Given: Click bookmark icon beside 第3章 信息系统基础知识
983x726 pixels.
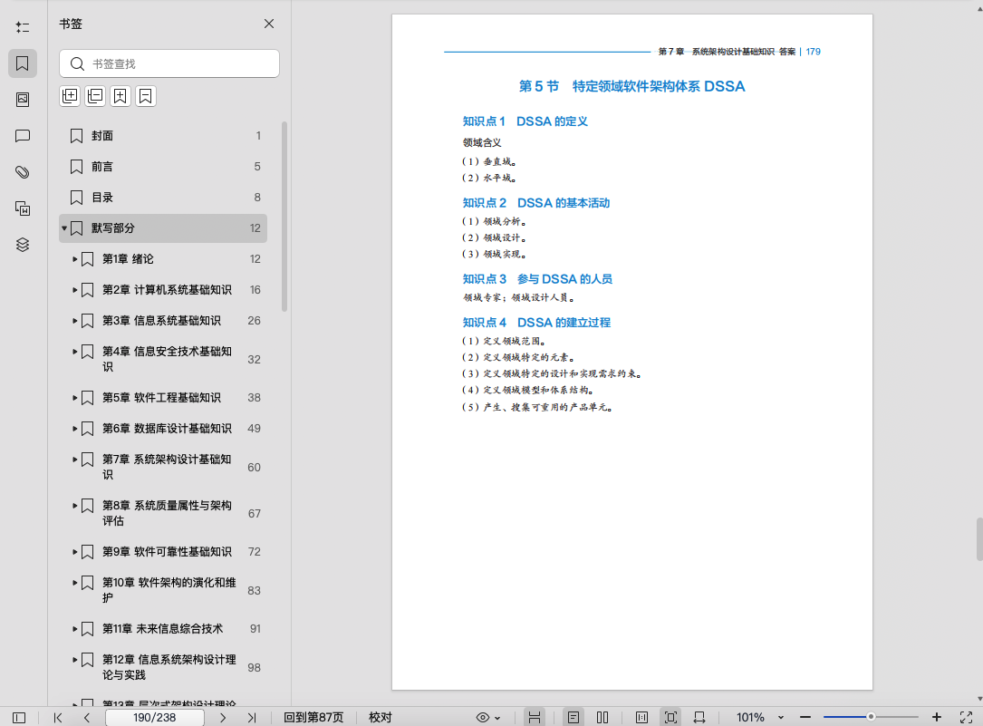Looking at the screenshot, I should 88,320.
